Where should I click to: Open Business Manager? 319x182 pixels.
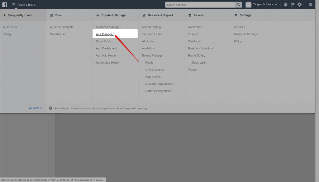(108, 27)
